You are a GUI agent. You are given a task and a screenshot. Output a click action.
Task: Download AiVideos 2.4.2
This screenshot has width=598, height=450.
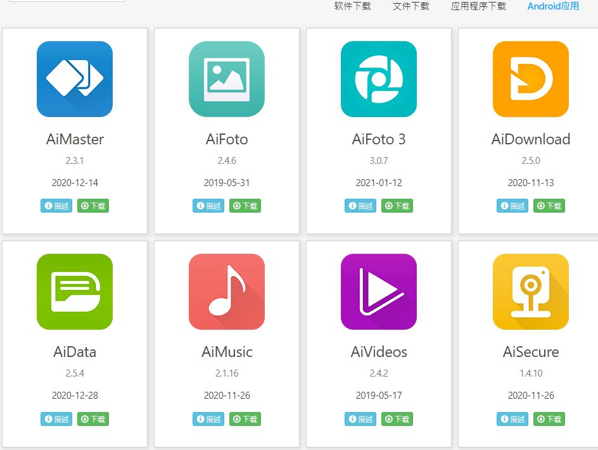(x=397, y=419)
